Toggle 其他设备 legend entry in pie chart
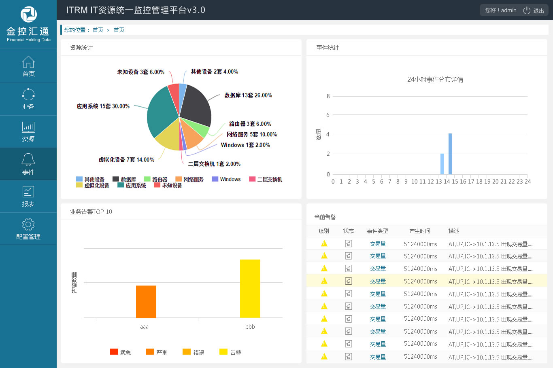This screenshot has height=368, width=553. pyautogui.click(x=90, y=179)
